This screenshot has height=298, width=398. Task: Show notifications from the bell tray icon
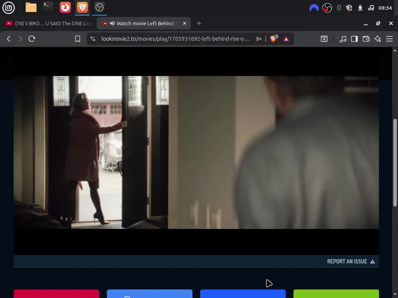360,8
